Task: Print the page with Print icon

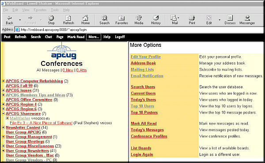Action: coord(192,20)
